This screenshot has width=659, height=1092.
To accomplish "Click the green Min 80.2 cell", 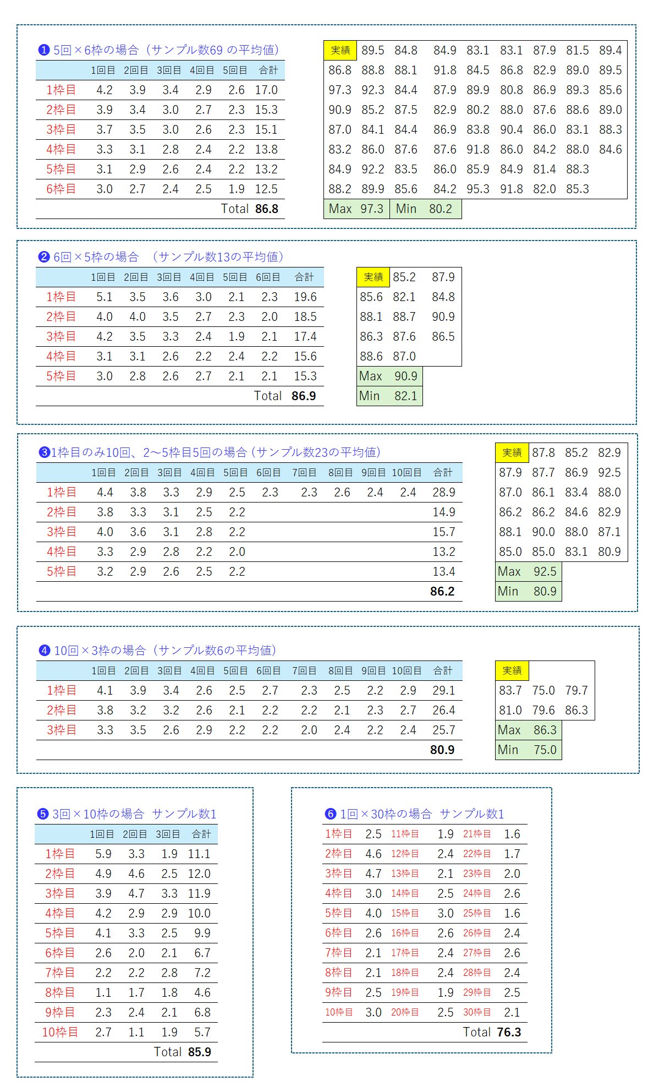I will (425, 209).
